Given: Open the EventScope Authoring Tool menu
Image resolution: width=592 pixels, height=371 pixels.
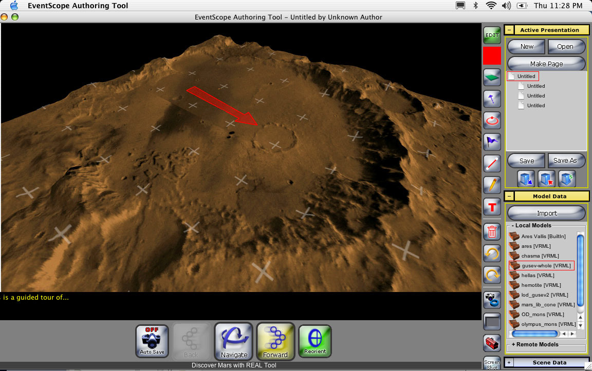Looking at the screenshot, I should tap(78, 5).
